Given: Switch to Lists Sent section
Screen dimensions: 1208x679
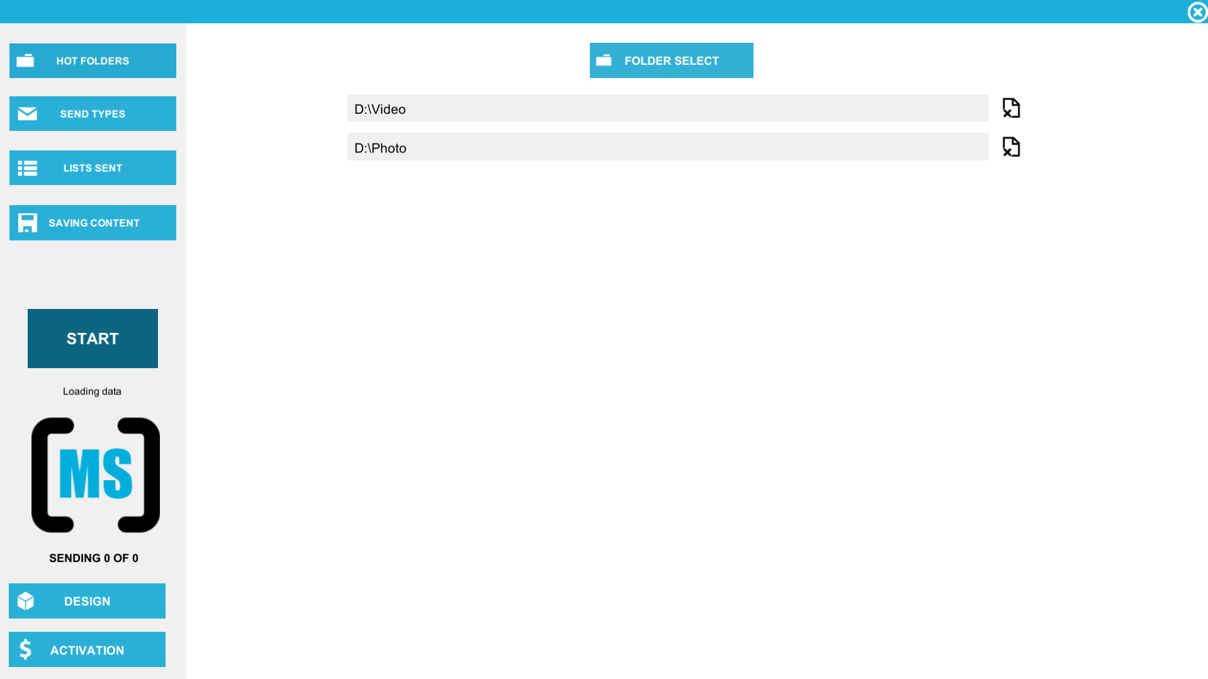Looking at the screenshot, I should pyautogui.click(x=93, y=168).
